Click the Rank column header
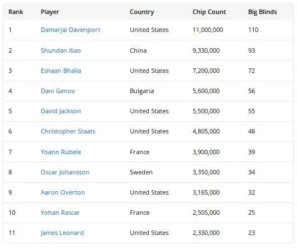This screenshot has width=297, height=249. [16, 12]
